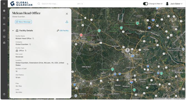Close the Mclean Head Office panel

67,14
